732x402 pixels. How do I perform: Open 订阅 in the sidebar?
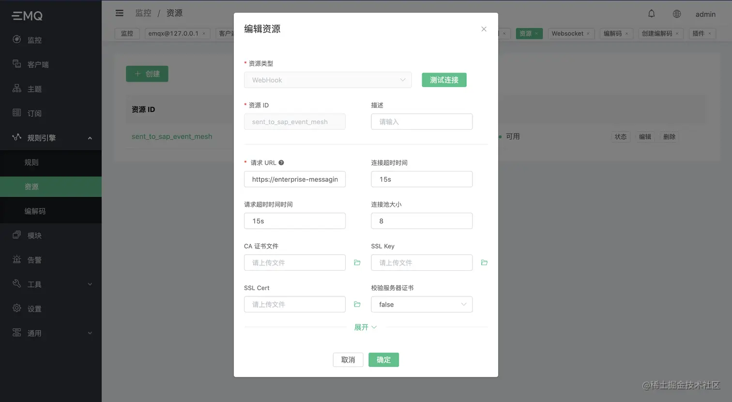click(x=51, y=113)
